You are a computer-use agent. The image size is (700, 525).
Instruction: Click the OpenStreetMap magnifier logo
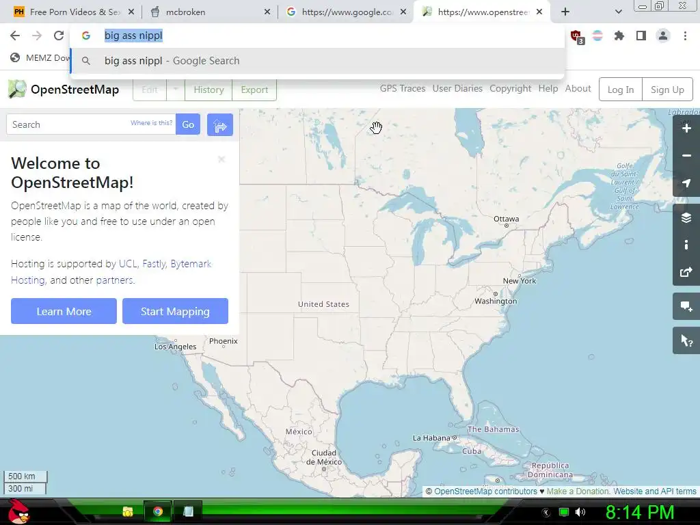pyautogui.click(x=17, y=90)
